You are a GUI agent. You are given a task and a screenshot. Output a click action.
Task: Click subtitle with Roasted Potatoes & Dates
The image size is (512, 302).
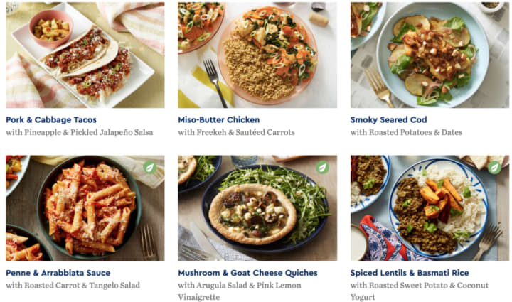click(x=406, y=132)
